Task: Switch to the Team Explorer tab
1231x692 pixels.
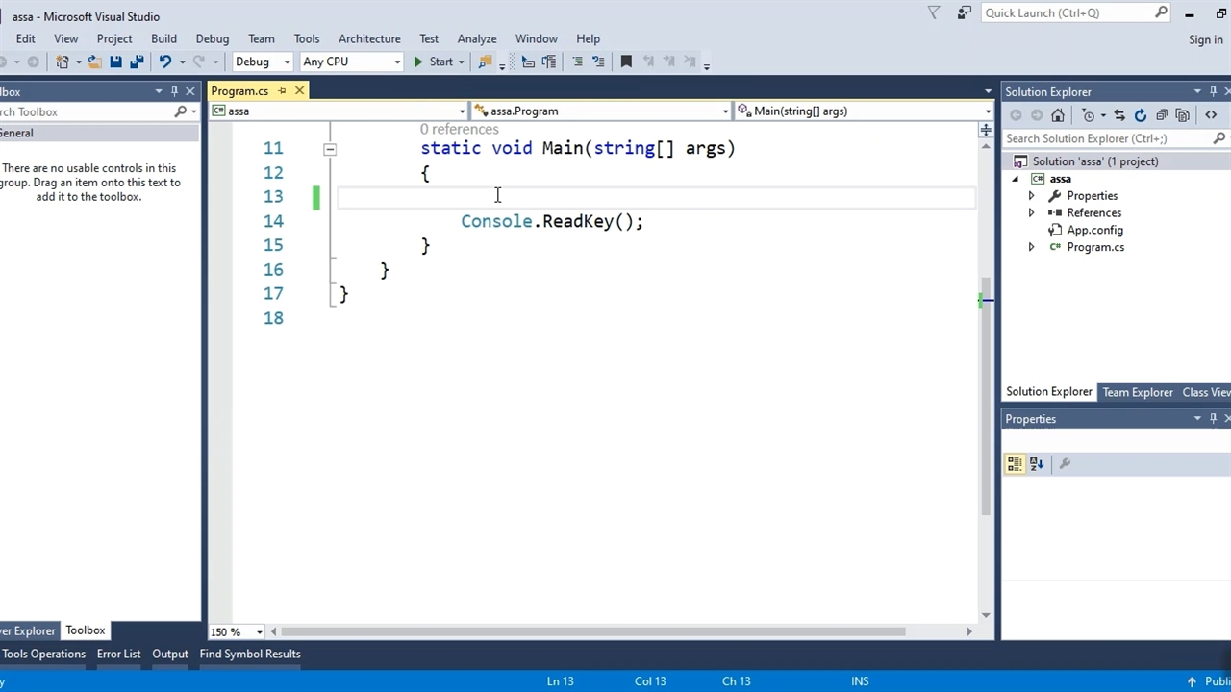Action: pos(1137,392)
